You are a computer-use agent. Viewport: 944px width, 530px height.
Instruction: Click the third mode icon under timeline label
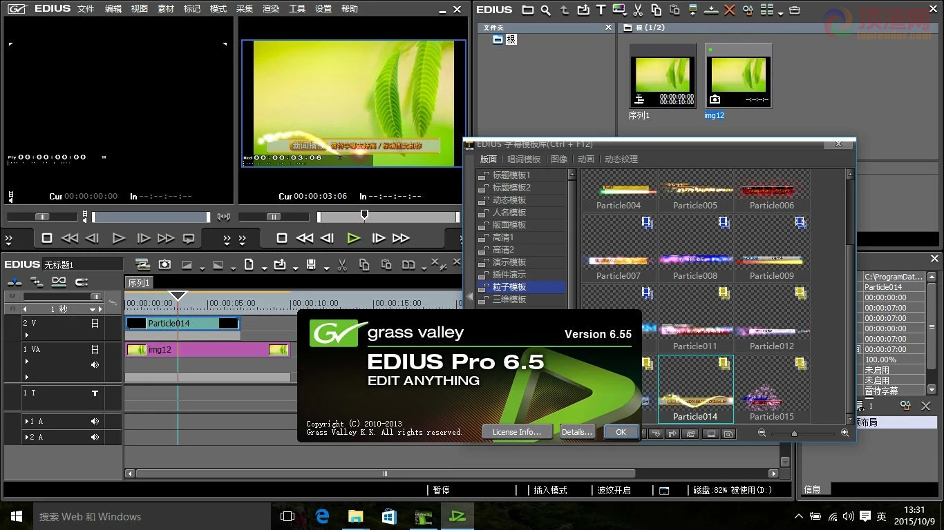59,282
